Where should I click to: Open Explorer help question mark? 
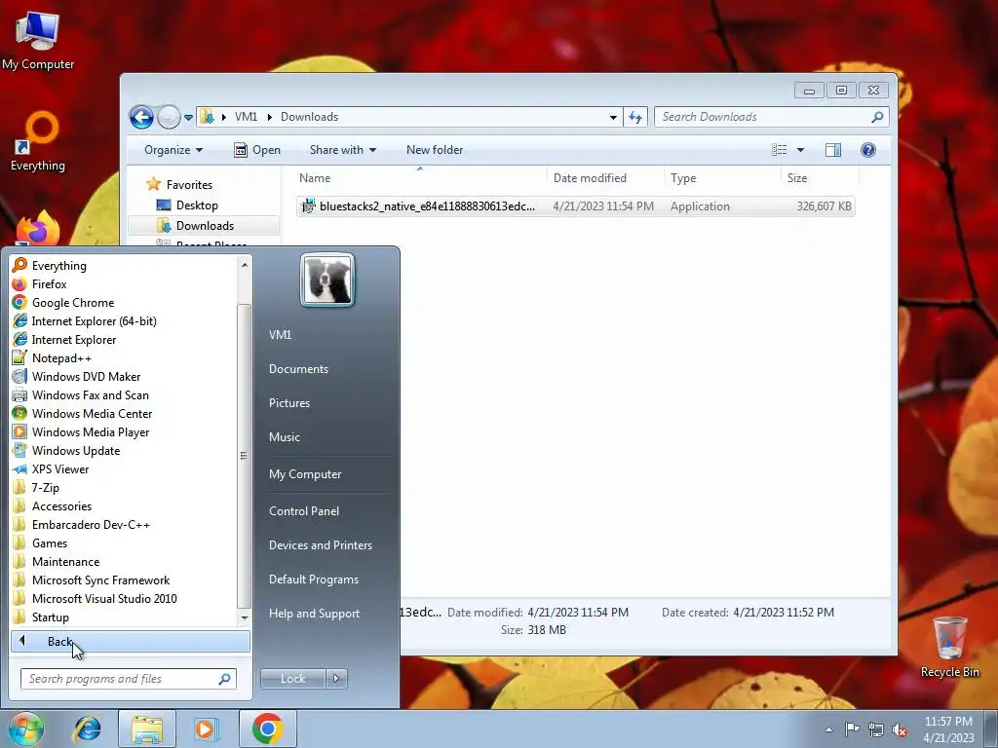(867, 149)
